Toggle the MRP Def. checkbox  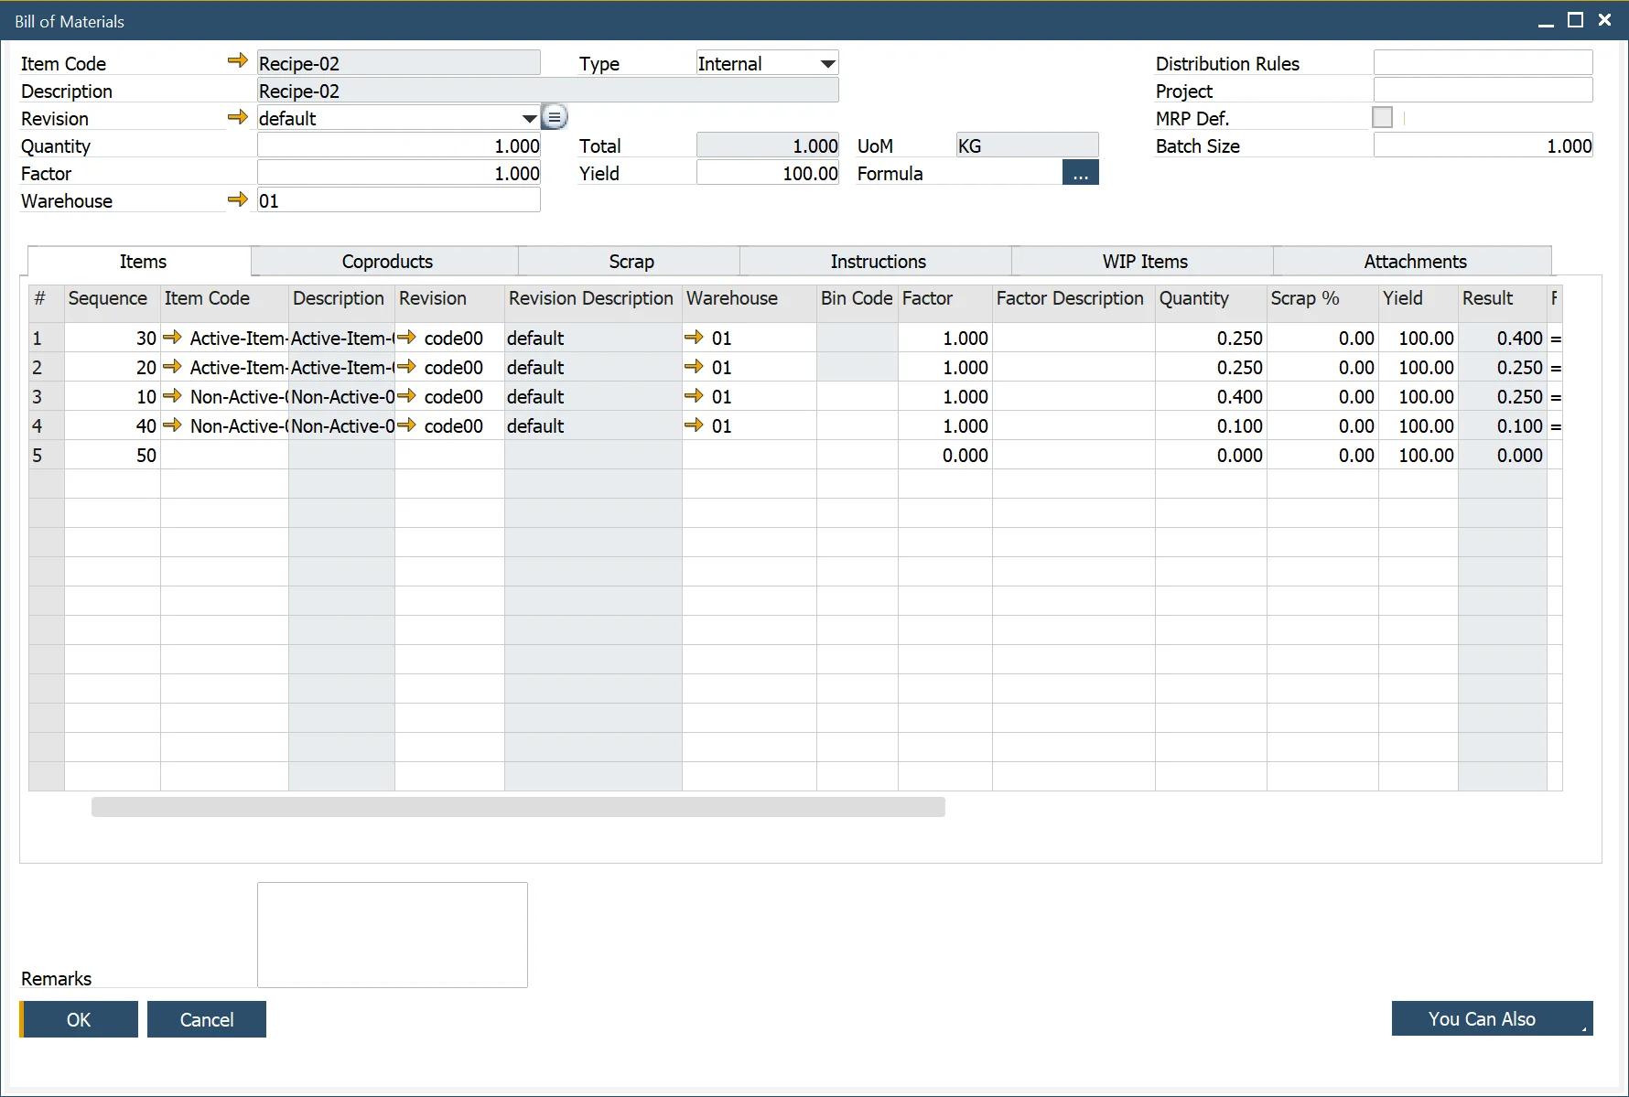1382,118
